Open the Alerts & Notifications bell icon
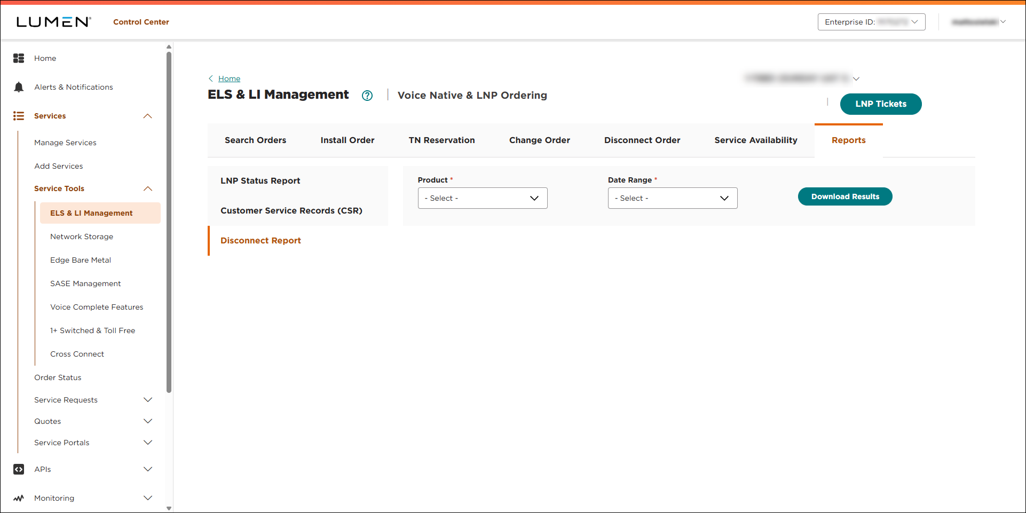 pos(19,86)
